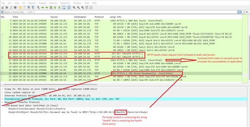
Task: Select the Object Moved body line
Action: 78,112
